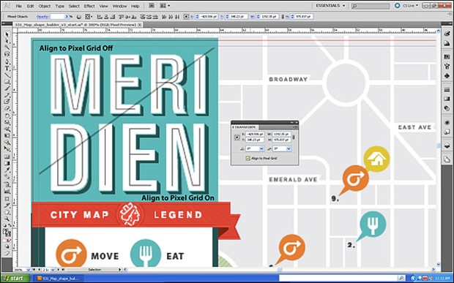Select the Type tool
This screenshot has height=283, width=454.
click(x=7, y=68)
